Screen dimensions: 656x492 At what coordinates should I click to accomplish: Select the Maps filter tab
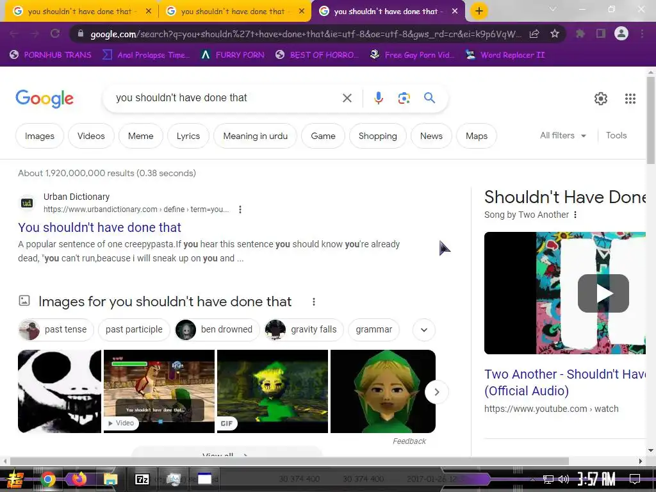pyautogui.click(x=477, y=136)
